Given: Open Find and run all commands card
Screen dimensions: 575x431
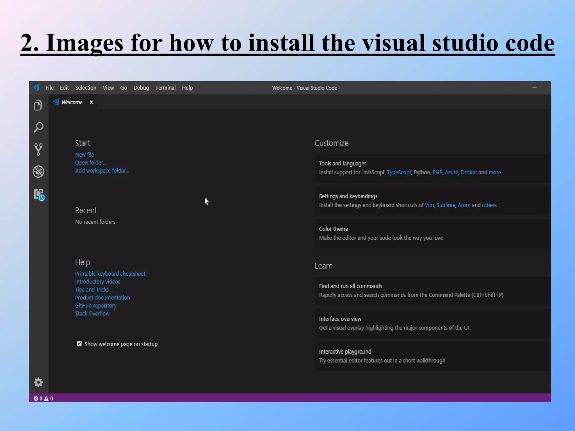Looking at the screenshot, I should tap(433, 290).
